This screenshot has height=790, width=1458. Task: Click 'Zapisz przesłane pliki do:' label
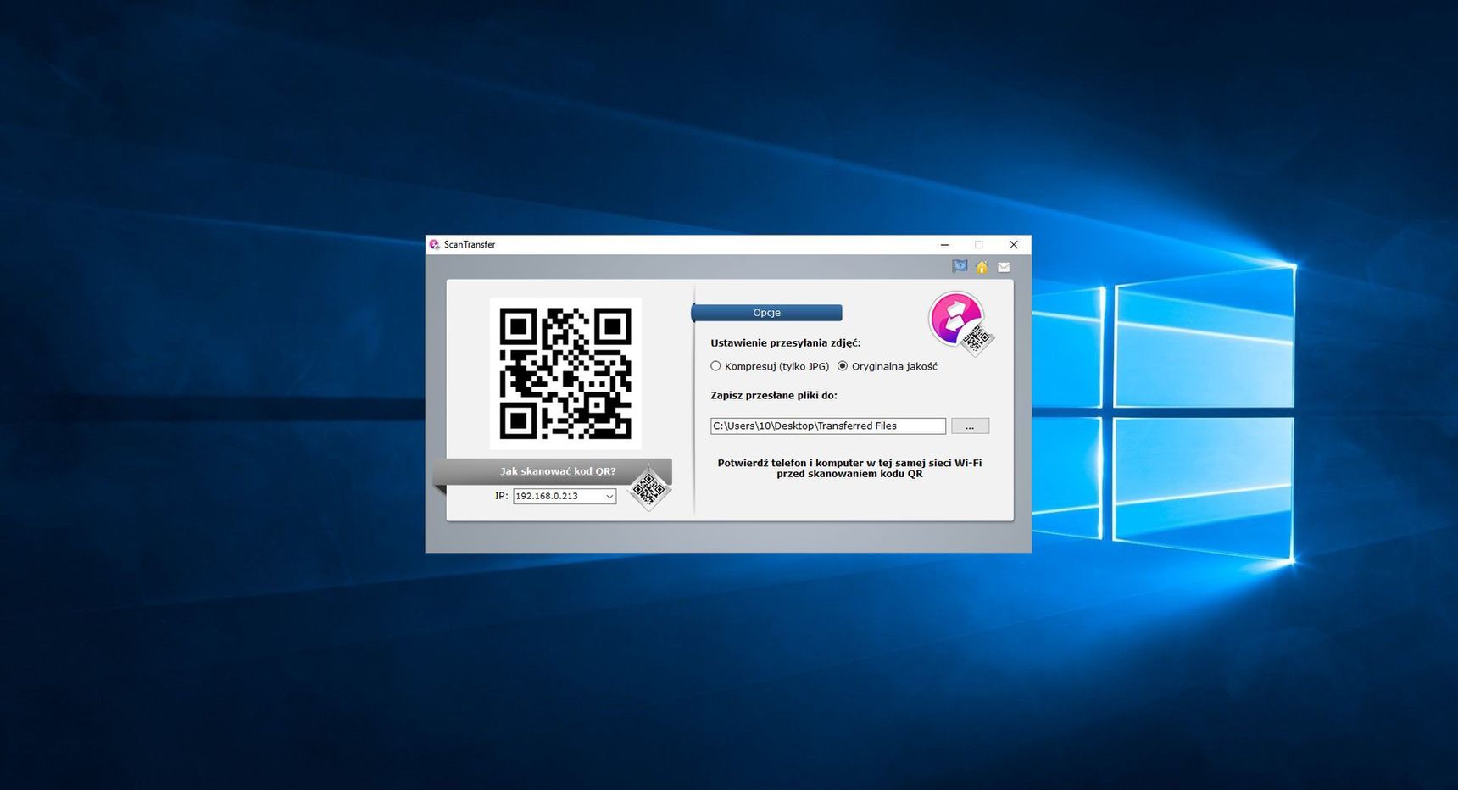point(774,395)
